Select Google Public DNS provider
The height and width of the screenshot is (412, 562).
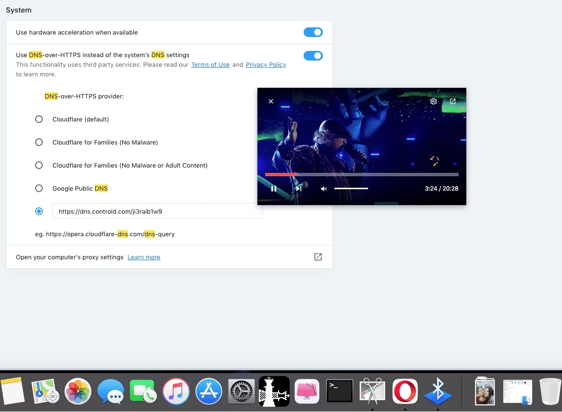(38, 189)
